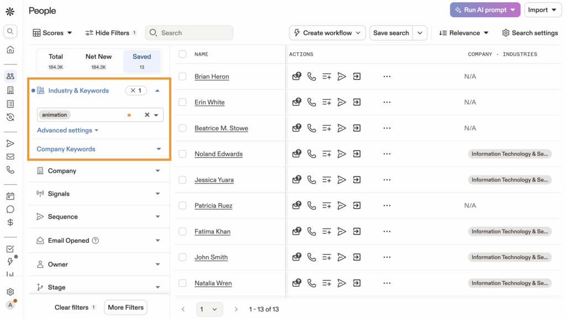This screenshot has width=566, height=319.
Task: Expand the Advanced settings options
Action: coord(67,130)
